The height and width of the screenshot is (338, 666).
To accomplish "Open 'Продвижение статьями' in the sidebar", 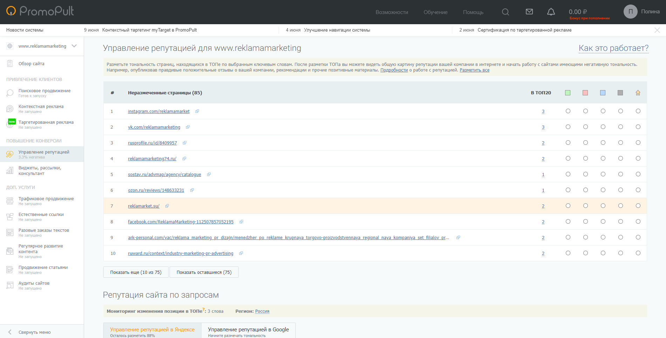I will coord(43,268).
